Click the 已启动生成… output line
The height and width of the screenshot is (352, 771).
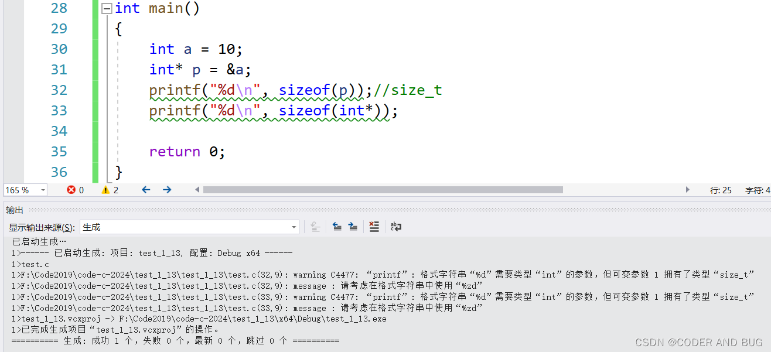pyautogui.click(x=39, y=242)
